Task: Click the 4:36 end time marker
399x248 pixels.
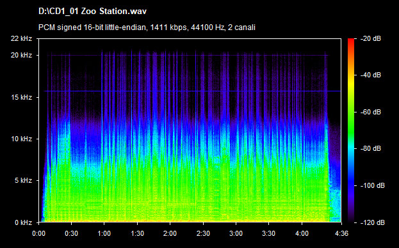Action: click(x=341, y=233)
